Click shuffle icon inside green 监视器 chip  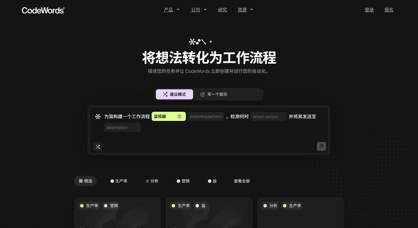click(179, 117)
